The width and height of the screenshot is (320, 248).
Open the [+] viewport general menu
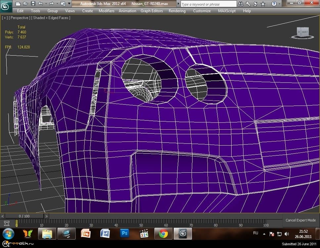click(5, 18)
